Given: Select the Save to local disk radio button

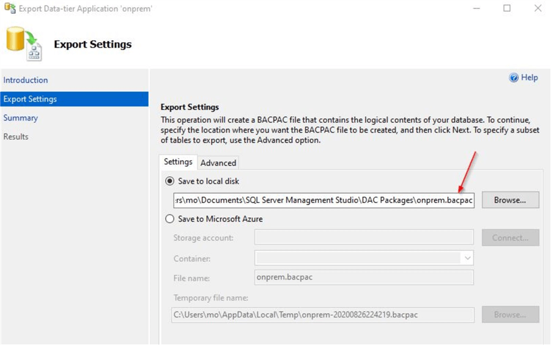Looking at the screenshot, I should click(170, 181).
